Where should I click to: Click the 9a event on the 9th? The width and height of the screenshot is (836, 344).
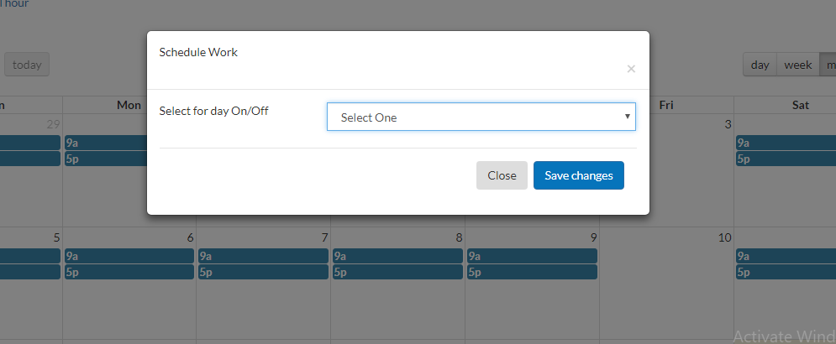(x=532, y=256)
